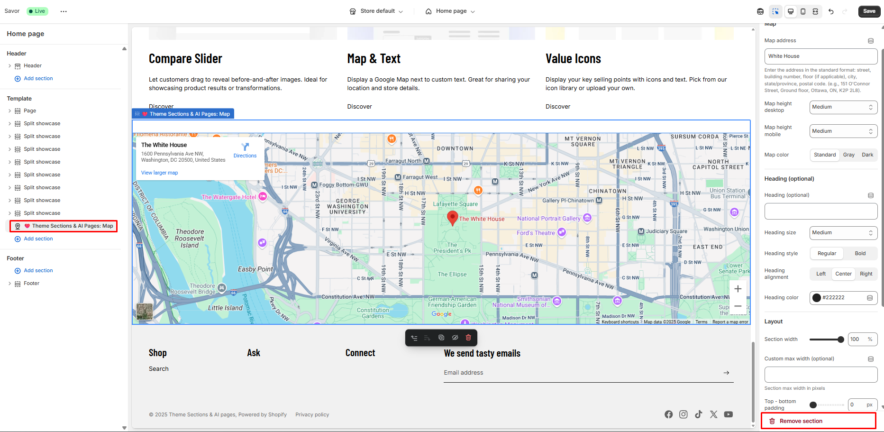Click the Map address input field
This screenshot has width=884, height=432.
point(820,56)
